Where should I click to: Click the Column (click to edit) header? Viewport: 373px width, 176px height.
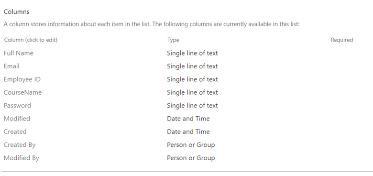pyautogui.click(x=31, y=40)
